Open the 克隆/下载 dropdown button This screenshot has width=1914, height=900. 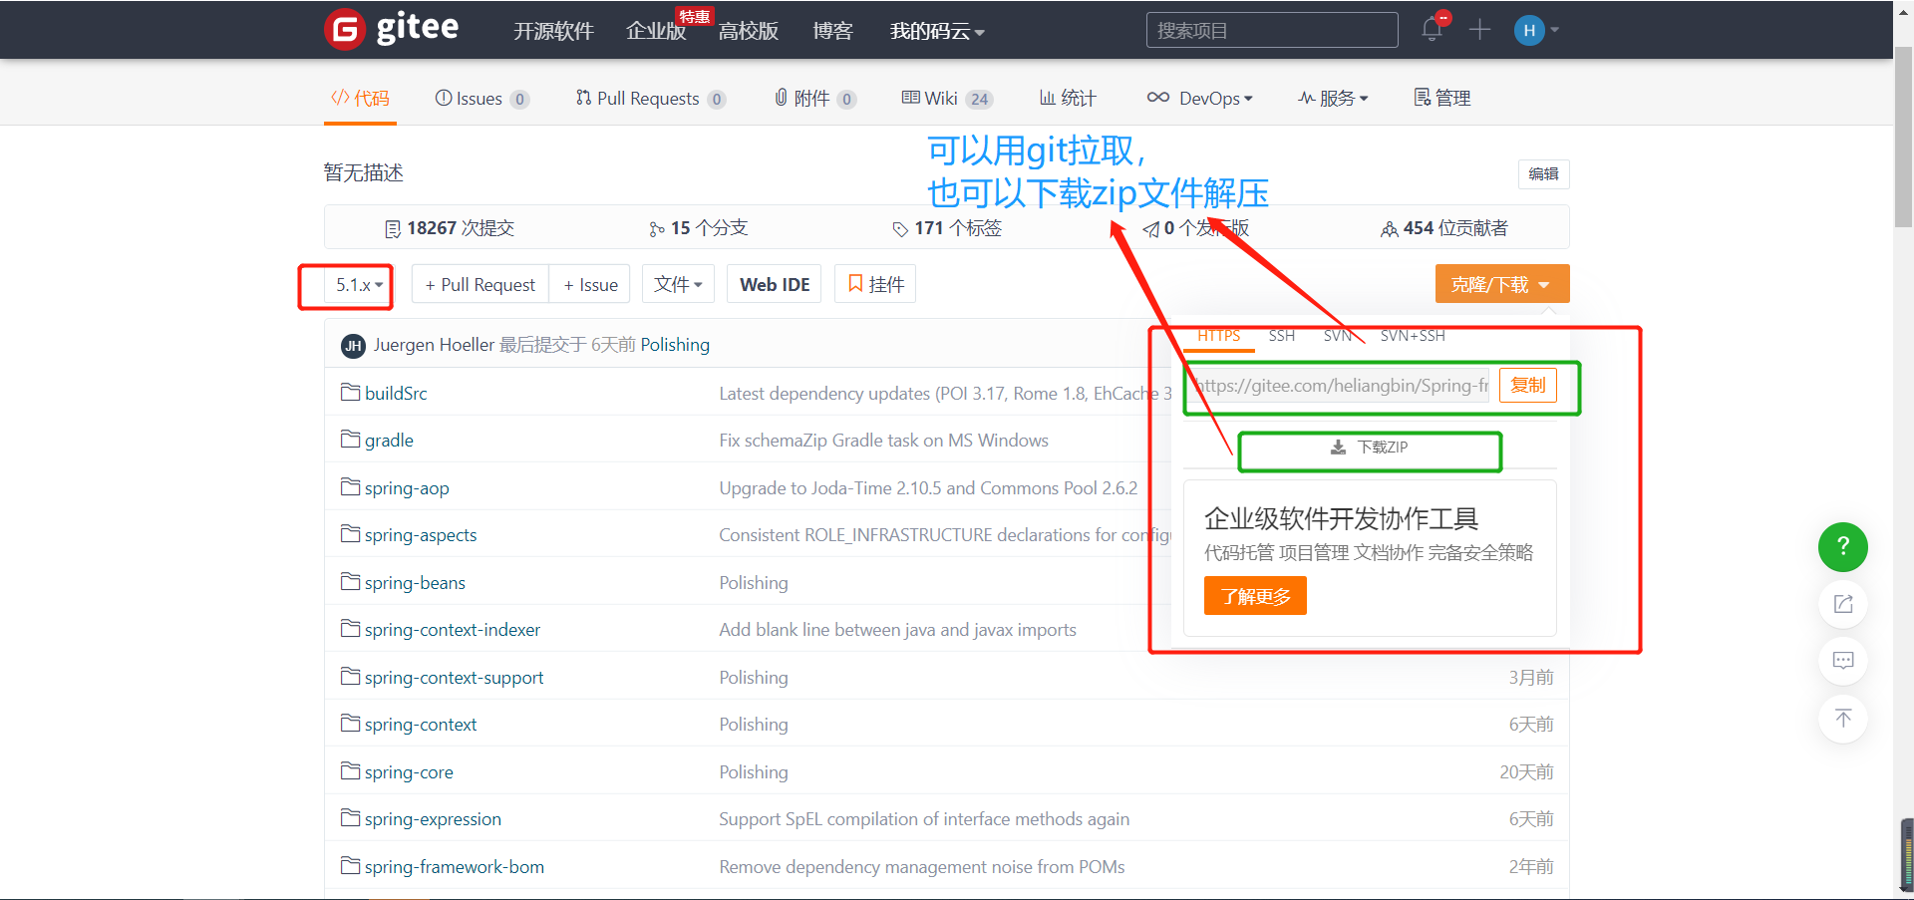(x=1502, y=284)
